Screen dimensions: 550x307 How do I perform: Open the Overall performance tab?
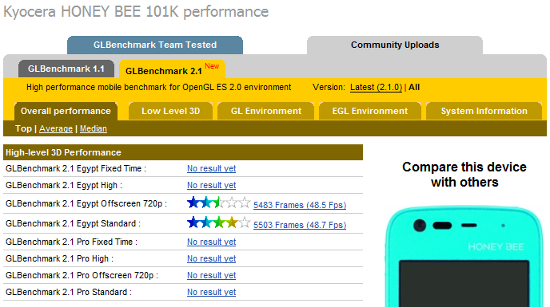tap(66, 111)
